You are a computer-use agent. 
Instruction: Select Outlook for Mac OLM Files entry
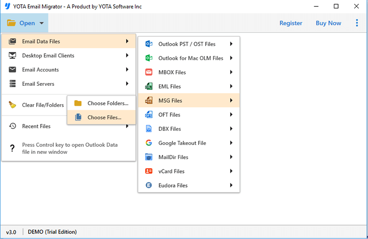pyautogui.click(x=189, y=58)
